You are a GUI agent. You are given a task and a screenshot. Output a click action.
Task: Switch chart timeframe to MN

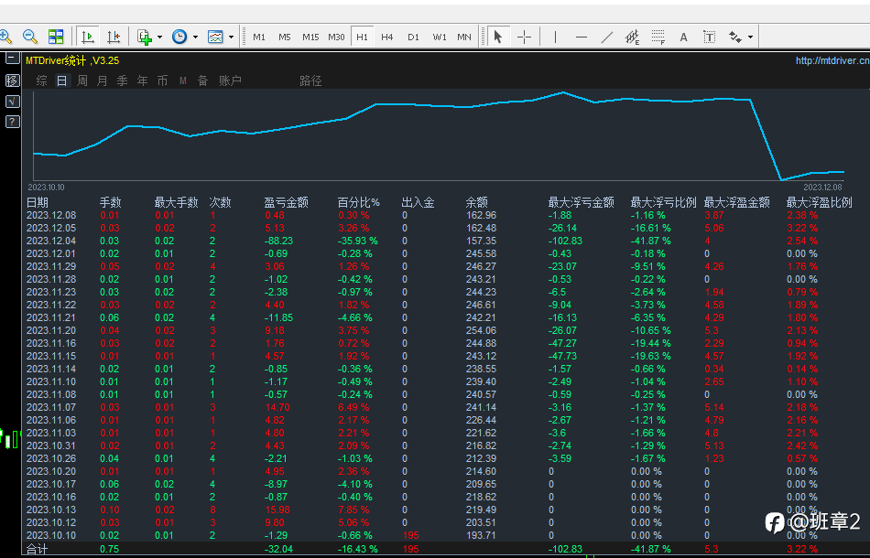point(464,37)
